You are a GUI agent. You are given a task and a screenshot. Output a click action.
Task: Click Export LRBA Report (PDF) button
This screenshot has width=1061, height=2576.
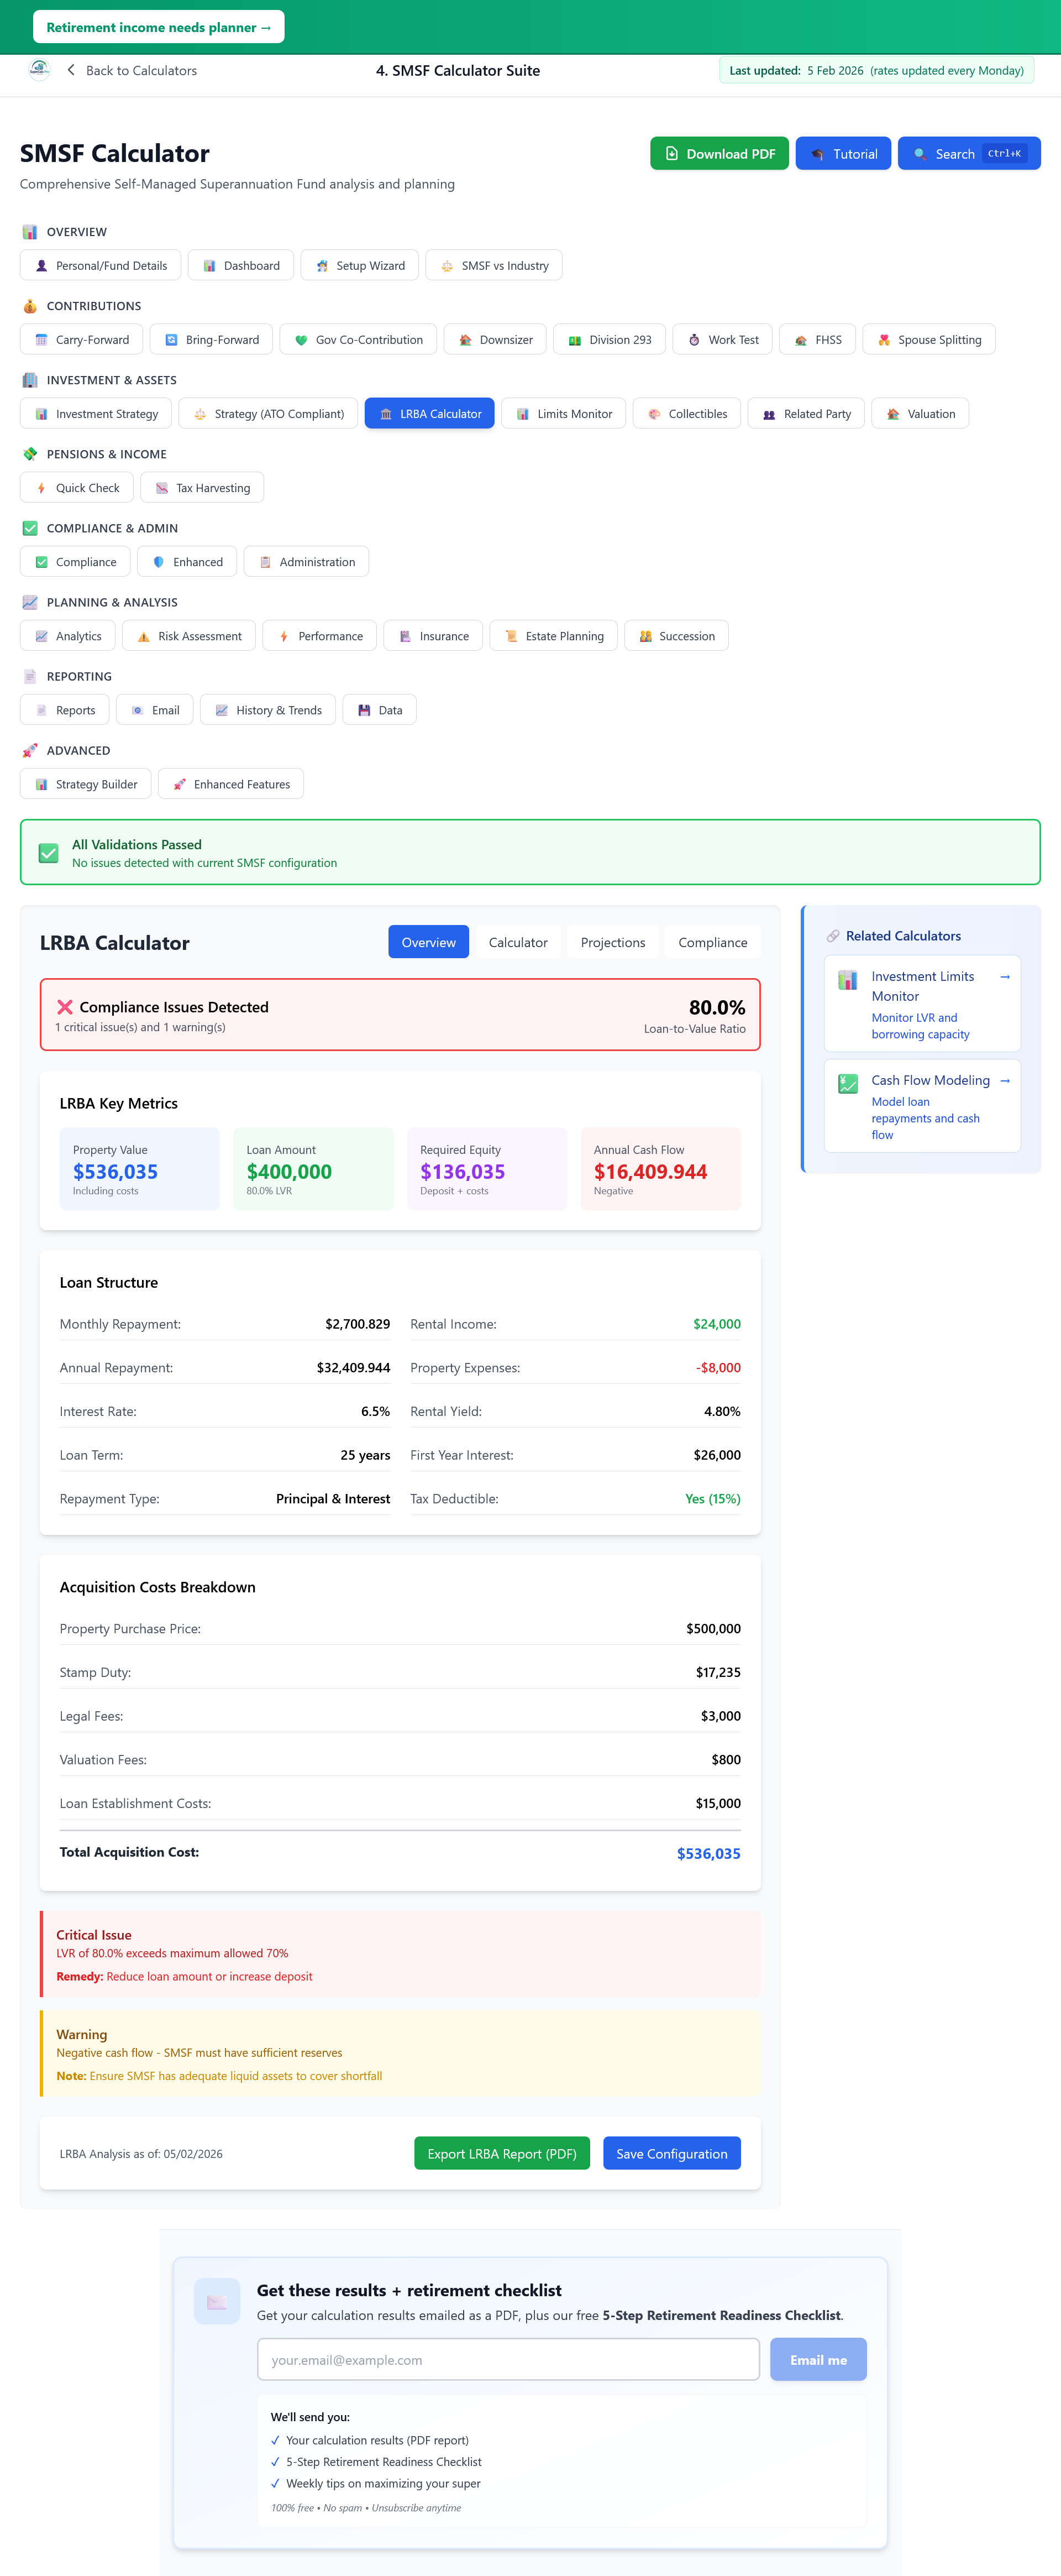click(502, 2153)
